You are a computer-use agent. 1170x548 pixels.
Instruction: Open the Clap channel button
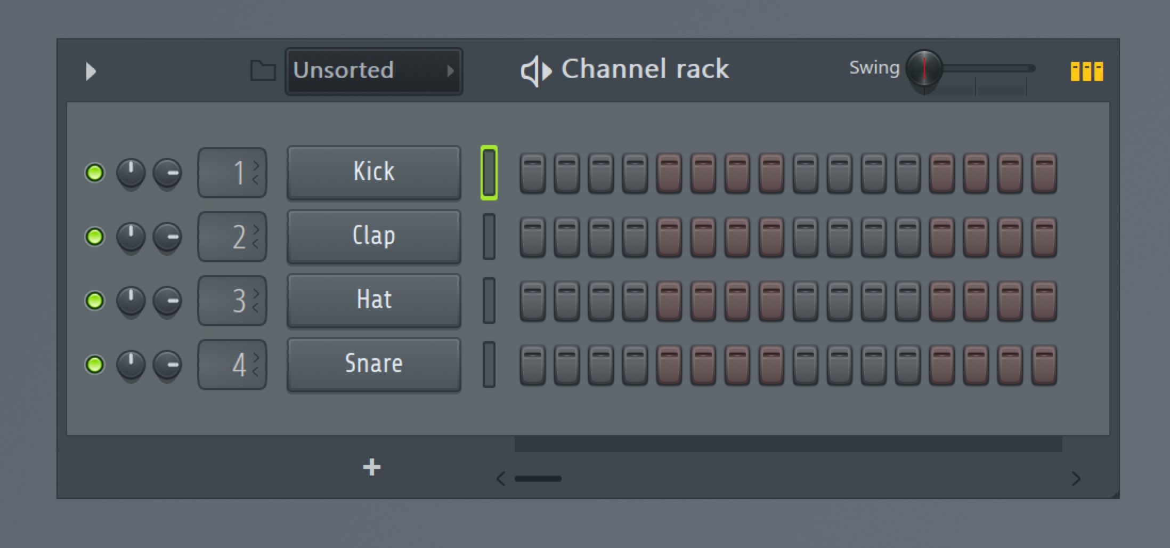pyautogui.click(x=374, y=236)
